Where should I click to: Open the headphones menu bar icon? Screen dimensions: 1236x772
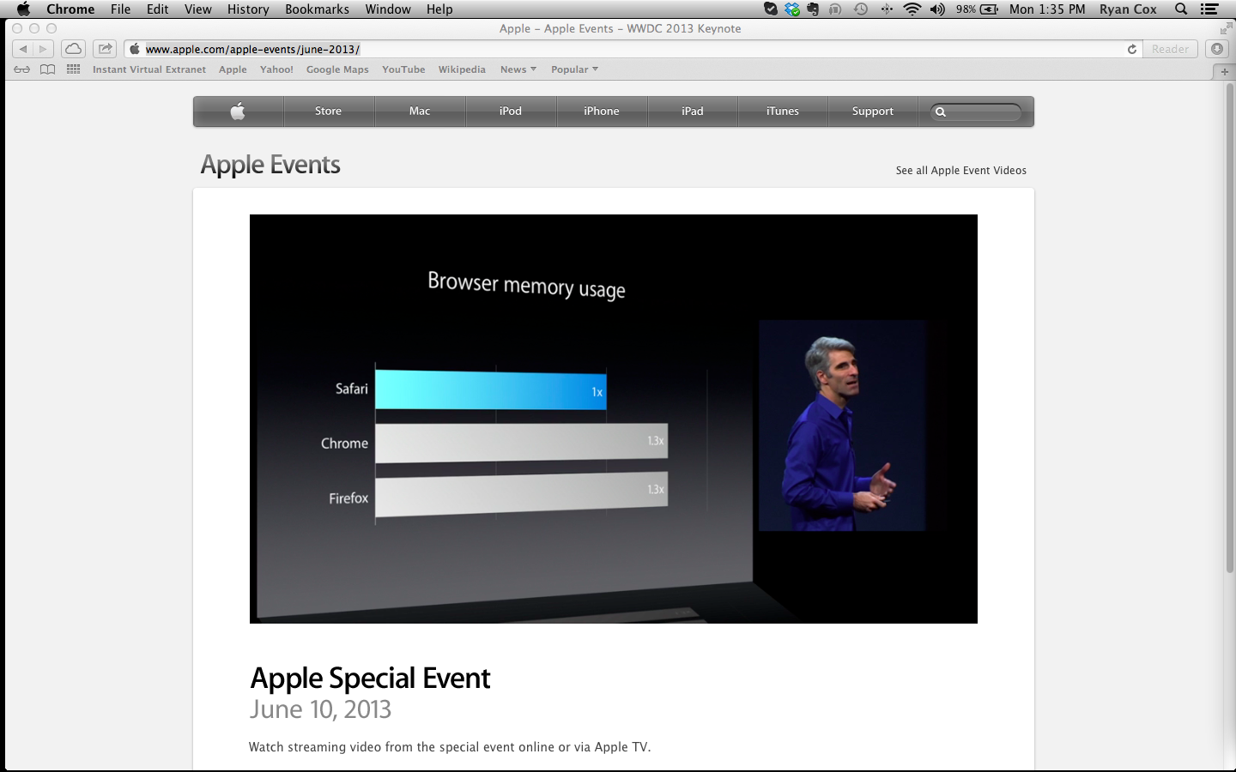(x=835, y=9)
